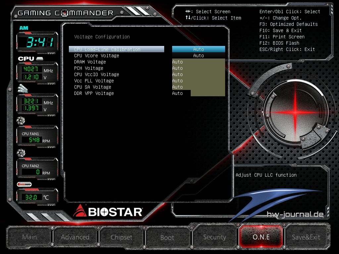Click the F11: Print Screen hint
This screenshot has width=339, height=254.
[x=282, y=37]
